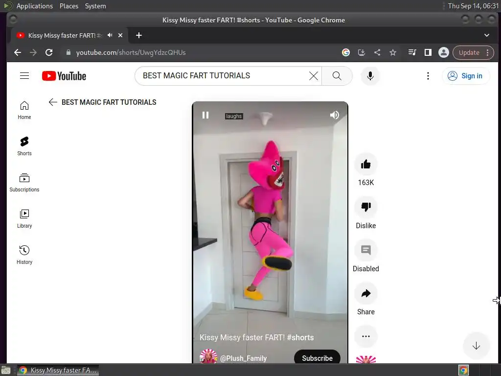
Task: Click the address bar URL
Action: click(131, 52)
